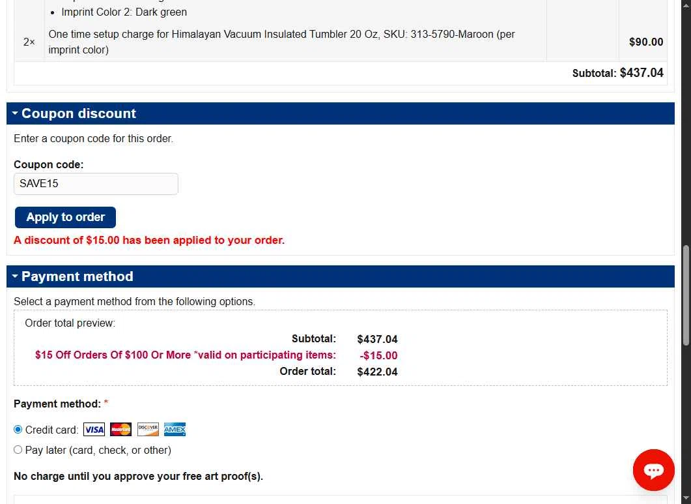
Task: Choose the Pay later radio button
Action: [18, 450]
